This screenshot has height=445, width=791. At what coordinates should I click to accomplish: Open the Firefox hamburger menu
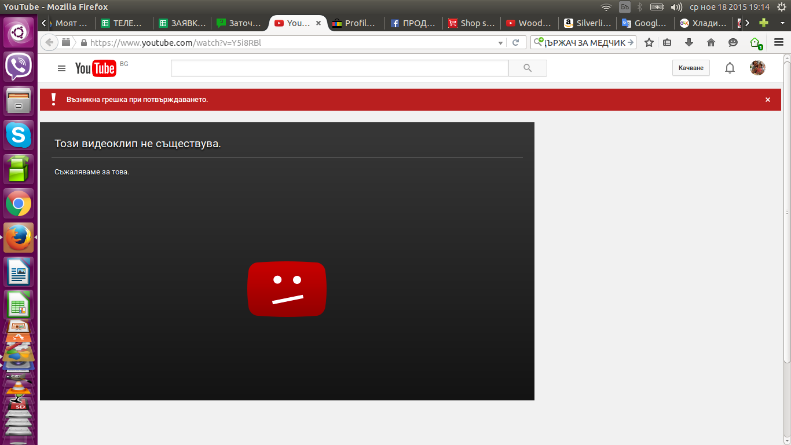[x=778, y=42]
